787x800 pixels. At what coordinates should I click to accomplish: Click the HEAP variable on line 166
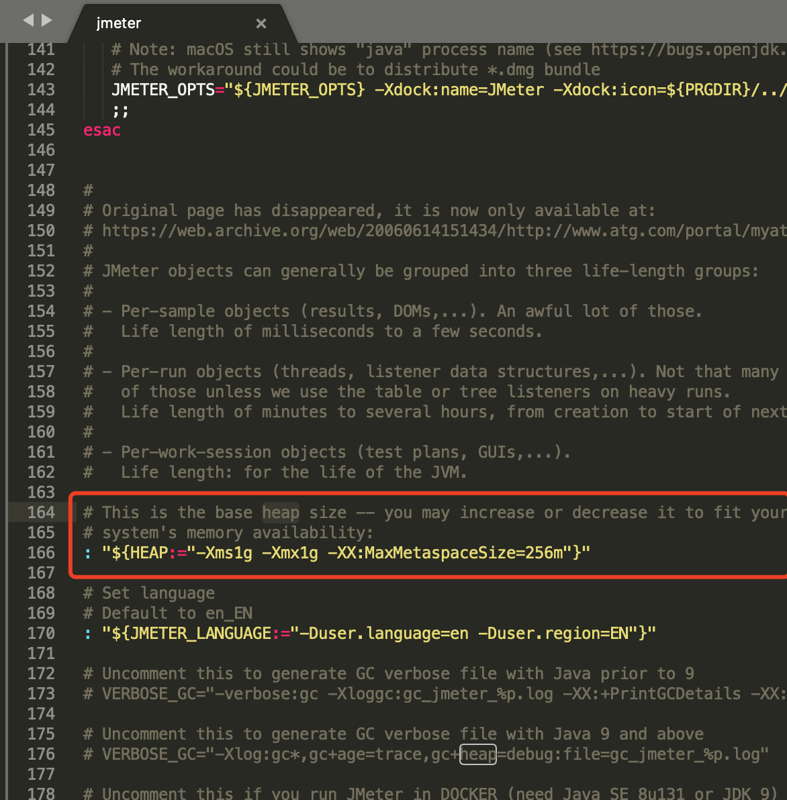pyautogui.click(x=150, y=552)
